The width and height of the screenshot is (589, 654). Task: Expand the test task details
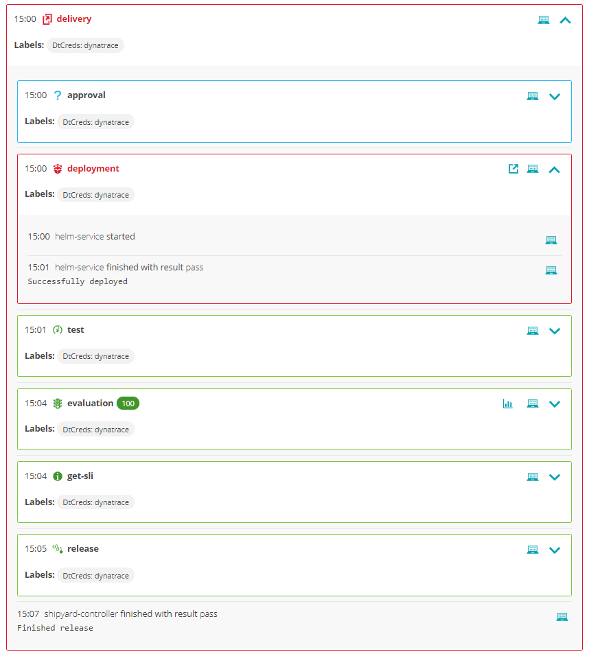pyautogui.click(x=555, y=331)
